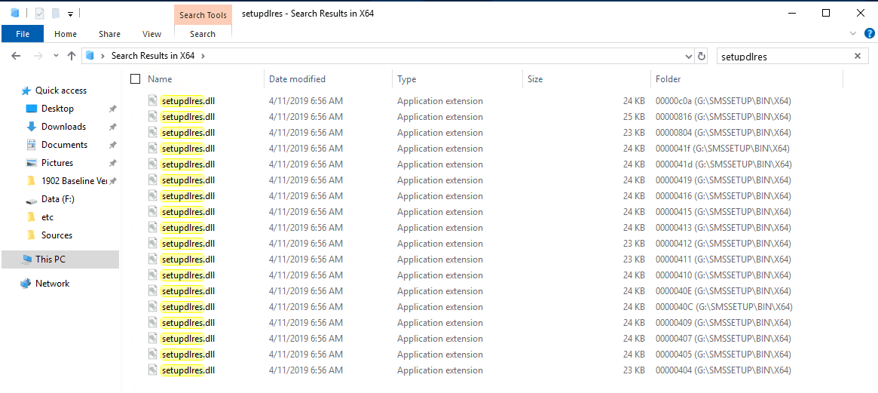Viewport: 878px width, 393px height.
Task: Click the Back navigation arrow
Action: 16,56
